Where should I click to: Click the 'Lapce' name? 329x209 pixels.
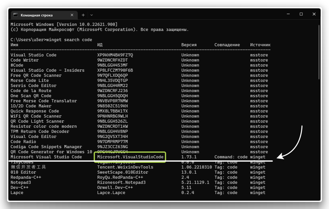click(x=17, y=193)
